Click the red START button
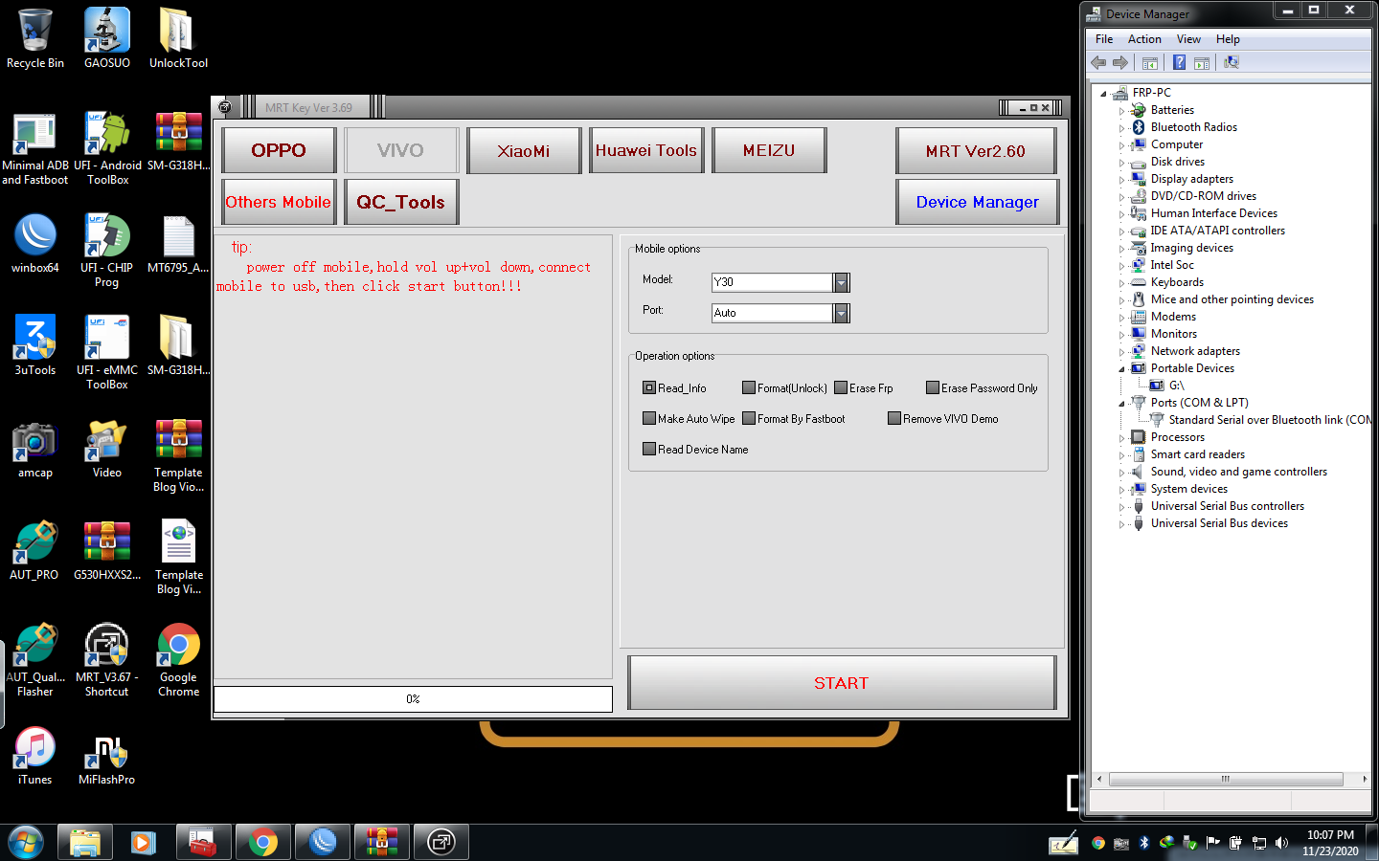Image resolution: width=1379 pixels, height=861 pixels. 842,683
